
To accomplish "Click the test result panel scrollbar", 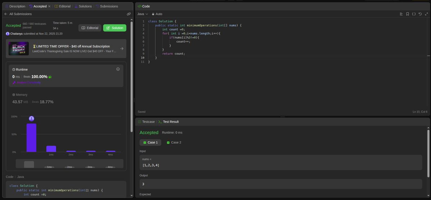I will pyautogui.click(x=428, y=153).
